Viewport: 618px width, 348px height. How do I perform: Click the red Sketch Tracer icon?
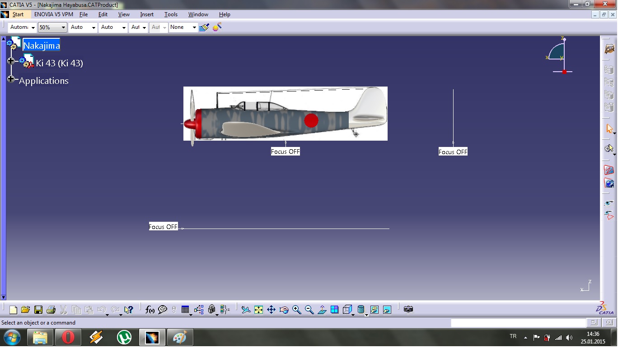click(609, 170)
